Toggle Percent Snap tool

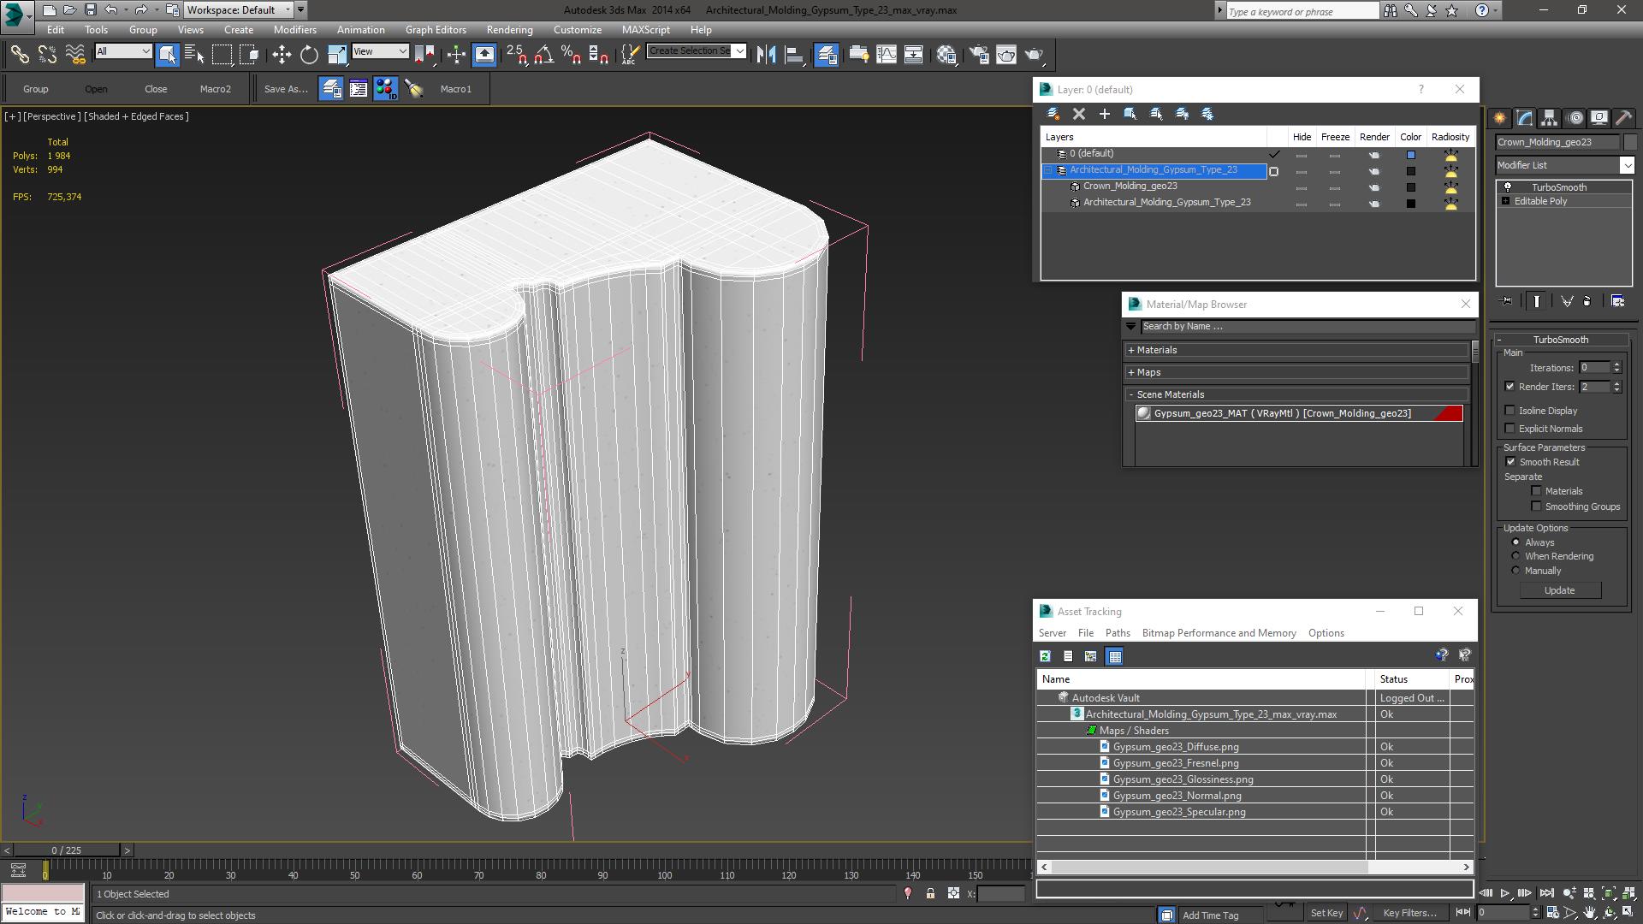pos(571,55)
